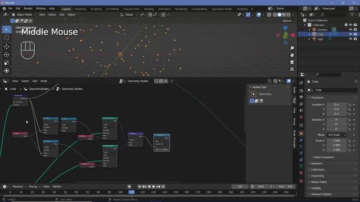Image resolution: width=360 pixels, height=202 pixels.
Task: Open the Render menu
Action: click(x=28, y=8)
